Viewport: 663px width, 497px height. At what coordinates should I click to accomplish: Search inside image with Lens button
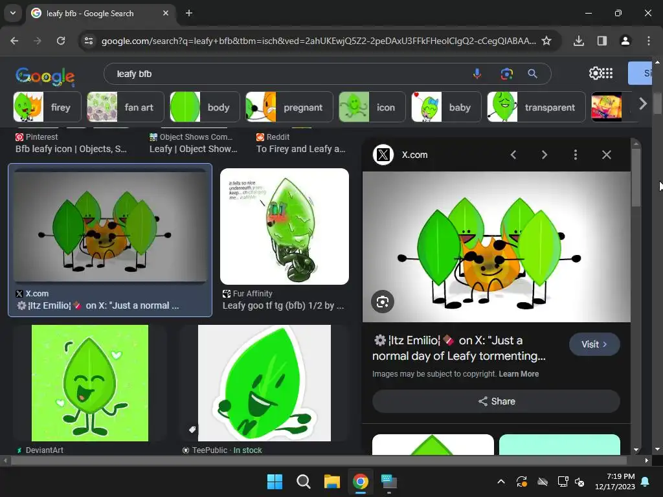[x=383, y=302]
